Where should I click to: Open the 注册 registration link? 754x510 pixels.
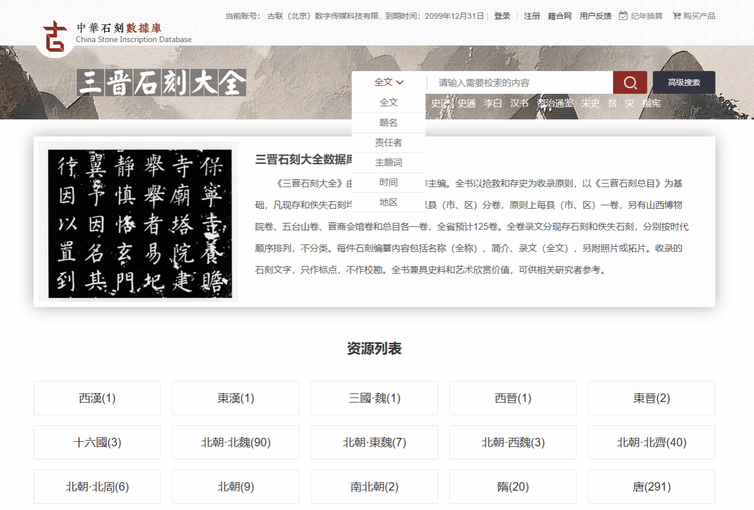pyautogui.click(x=532, y=16)
